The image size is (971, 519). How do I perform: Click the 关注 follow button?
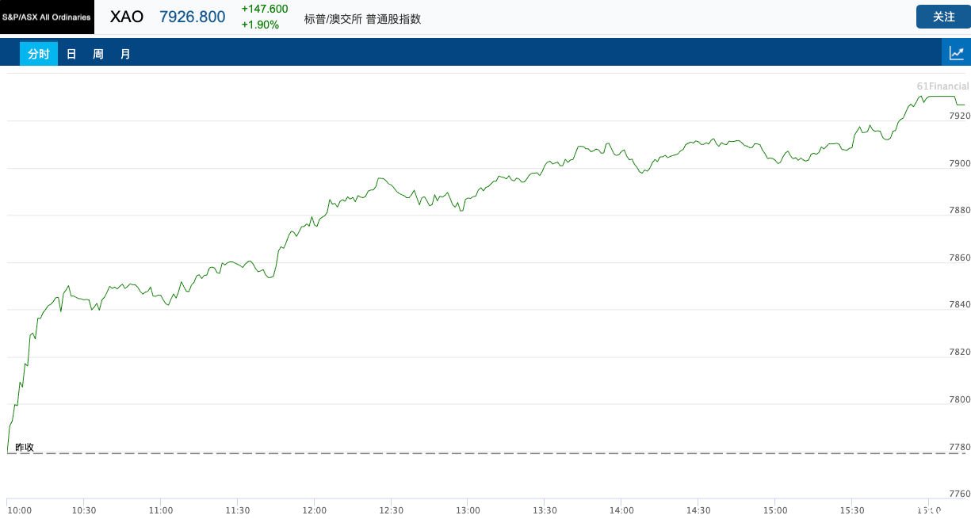(943, 17)
